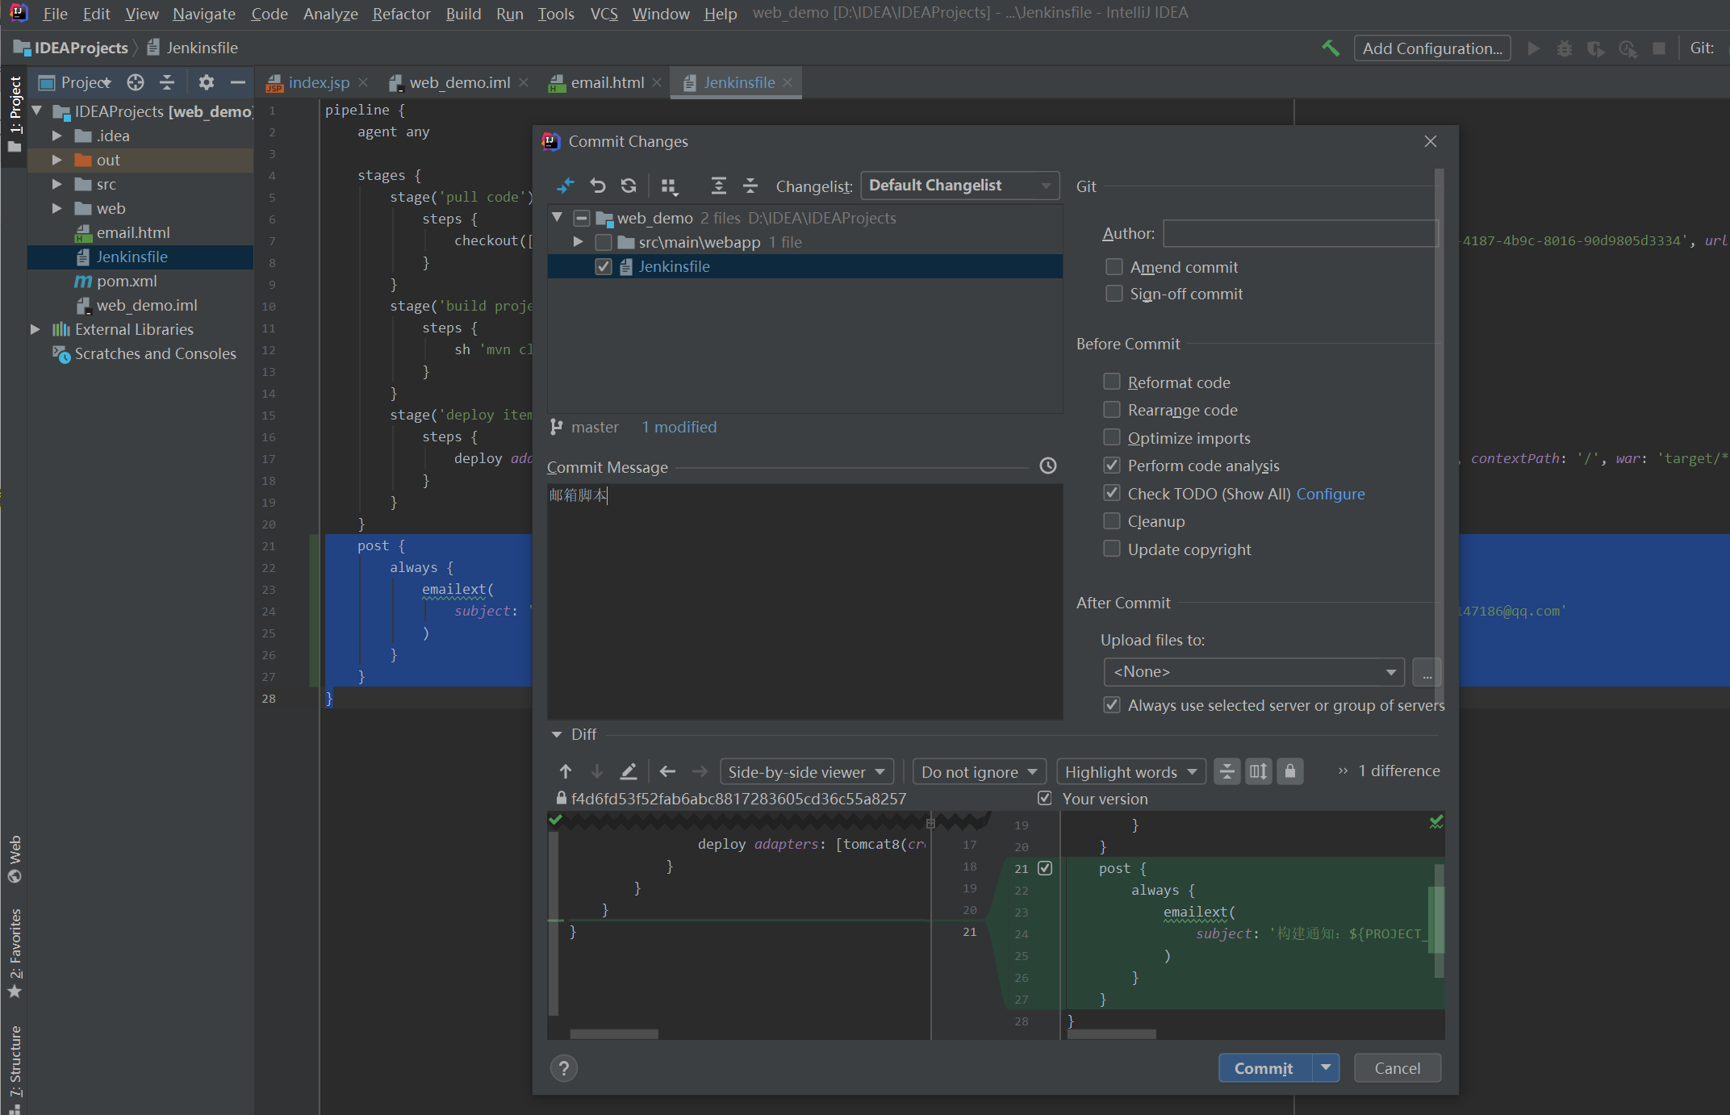Click the Jump to Source pencil icon
This screenshot has height=1115, width=1730.
(629, 771)
